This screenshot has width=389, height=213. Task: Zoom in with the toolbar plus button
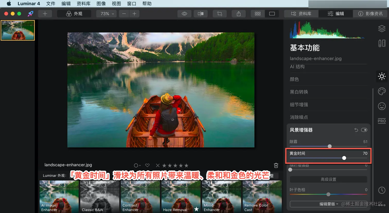coord(134,14)
